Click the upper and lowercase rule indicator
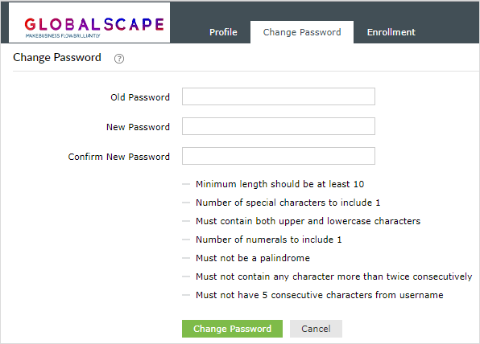Image resolution: width=480 pixels, height=344 pixels. 186,221
